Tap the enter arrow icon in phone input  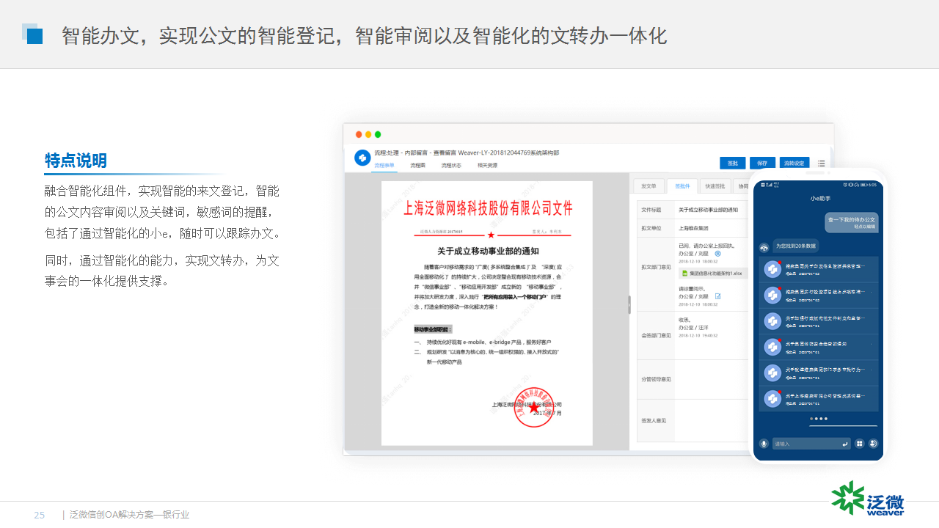[x=845, y=444]
